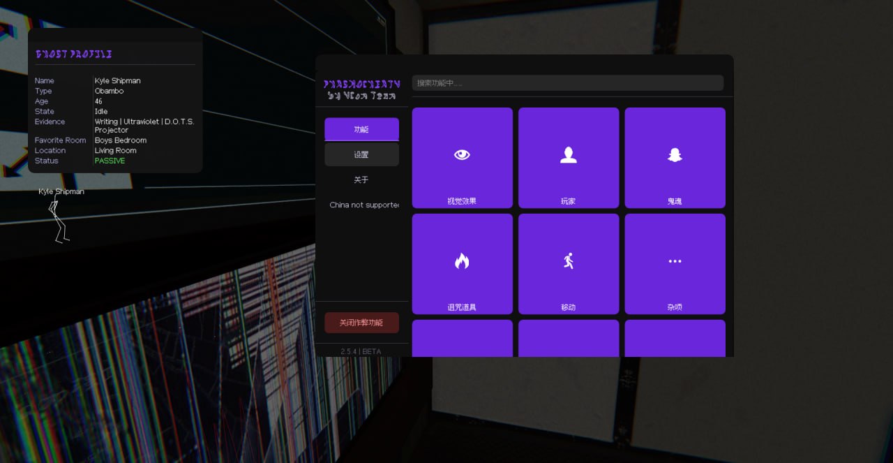The image size is (893, 463).
Task: Click the 2.5.4 | BETA version label
Action: pyautogui.click(x=361, y=351)
